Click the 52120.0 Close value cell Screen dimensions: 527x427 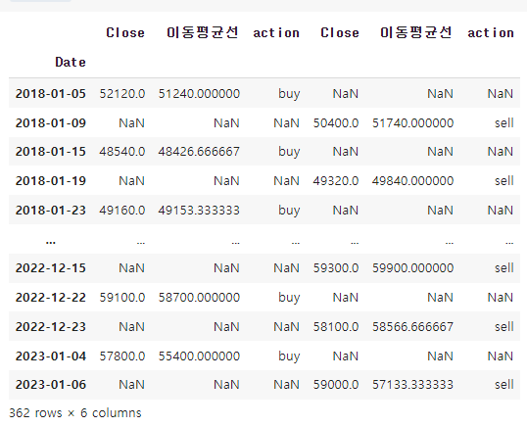[122, 93]
